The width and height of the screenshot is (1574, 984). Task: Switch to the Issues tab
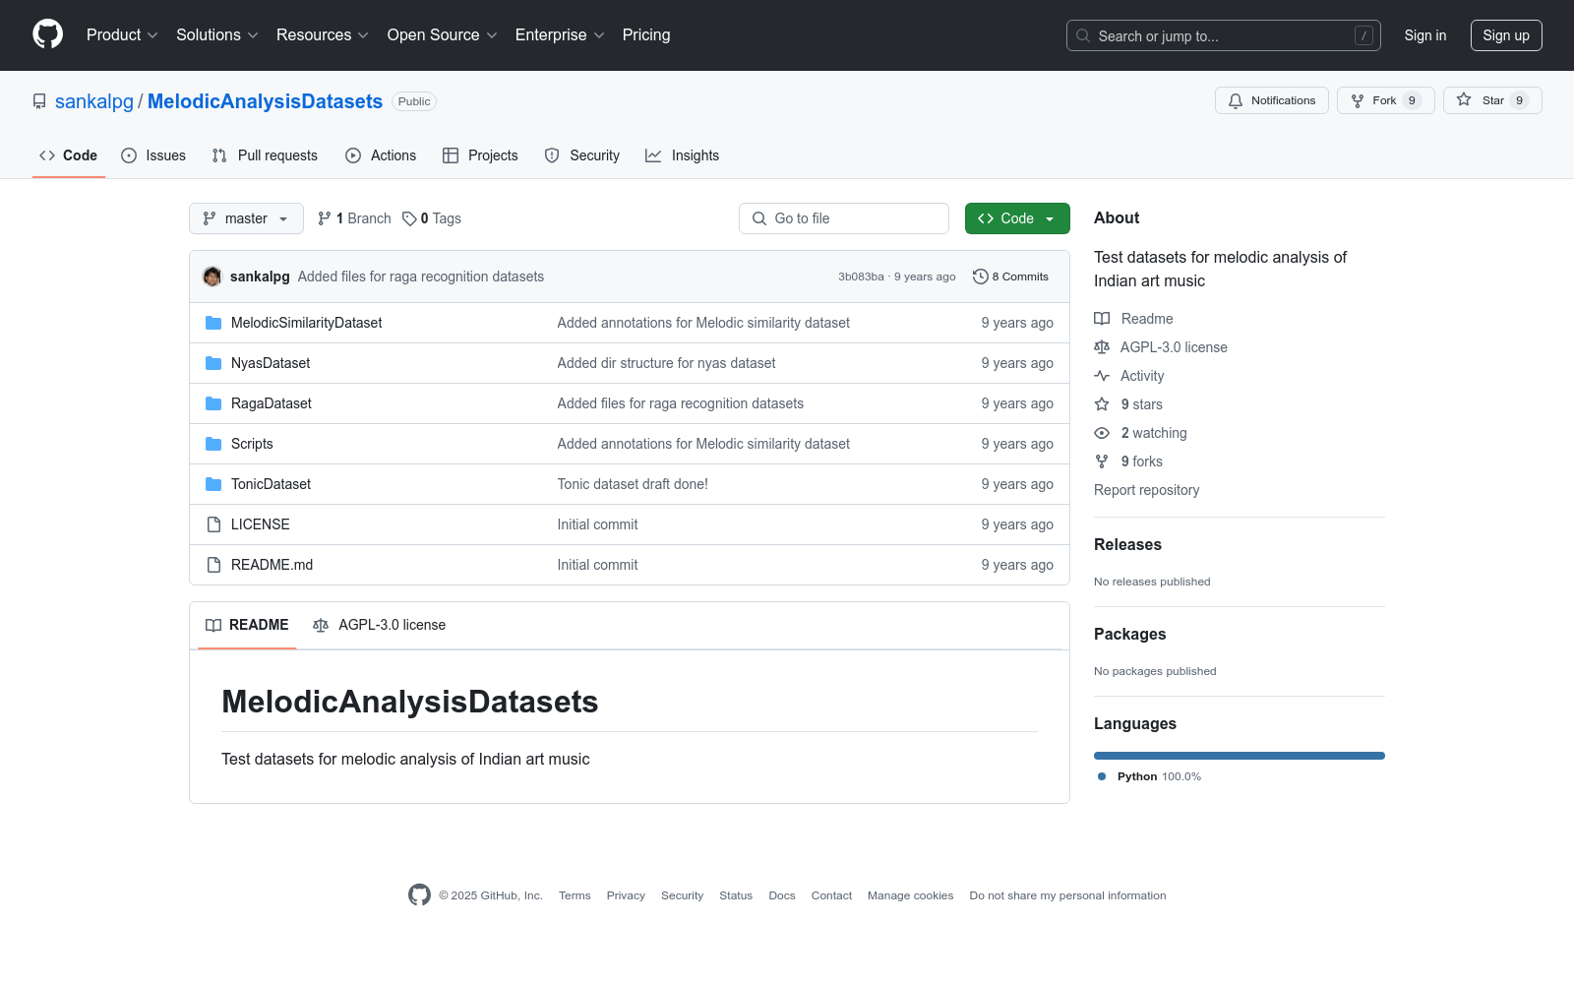(153, 155)
